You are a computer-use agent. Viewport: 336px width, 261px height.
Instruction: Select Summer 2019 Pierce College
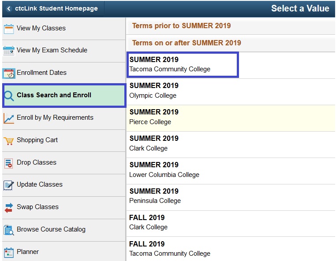coord(231,118)
